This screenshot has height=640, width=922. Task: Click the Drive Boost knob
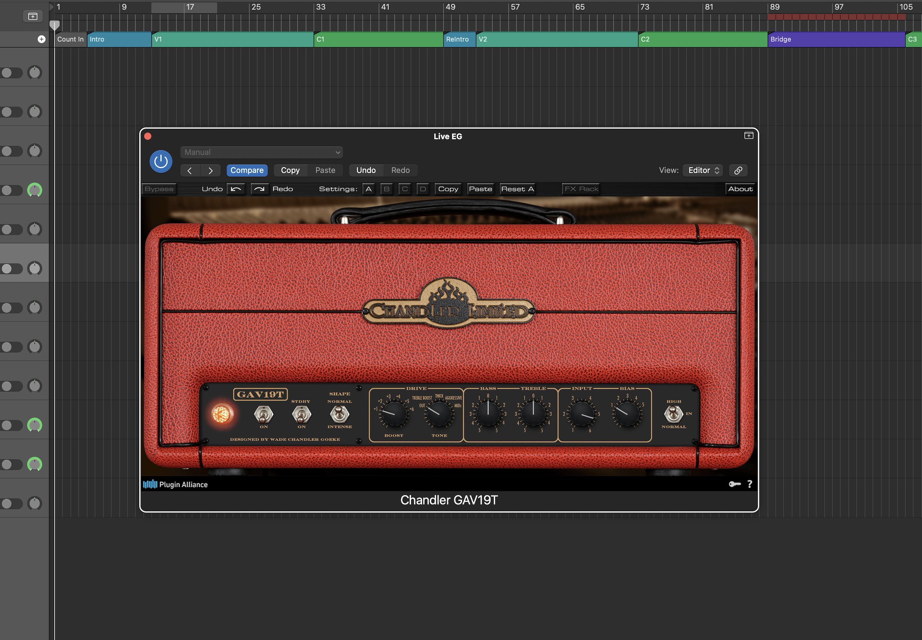394,414
